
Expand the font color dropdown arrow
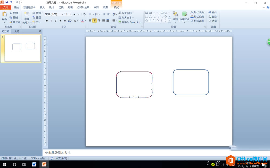[85, 20]
